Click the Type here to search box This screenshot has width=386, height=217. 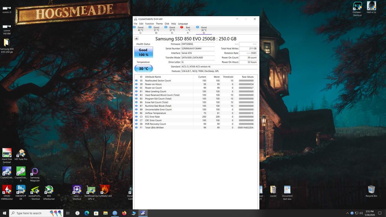coord(36,213)
